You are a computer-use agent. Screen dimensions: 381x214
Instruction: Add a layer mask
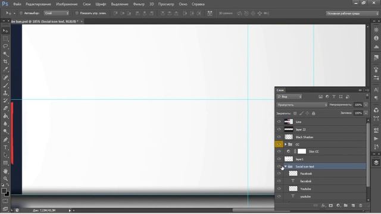click(x=331, y=206)
